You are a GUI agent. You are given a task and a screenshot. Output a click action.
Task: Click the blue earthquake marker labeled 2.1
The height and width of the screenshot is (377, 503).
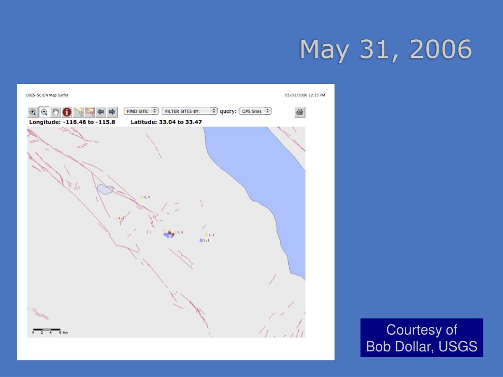[201, 241]
